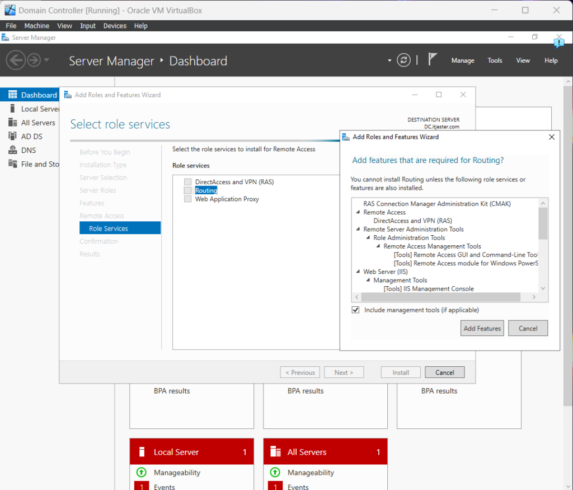Click the Events count badge in Local Server tile
Screen dimensions: 573x490
[142, 486]
